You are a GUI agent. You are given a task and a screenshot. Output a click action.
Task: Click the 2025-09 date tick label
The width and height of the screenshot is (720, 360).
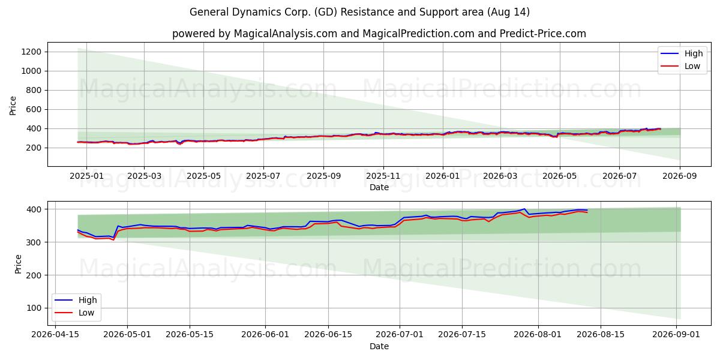click(x=324, y=176)
